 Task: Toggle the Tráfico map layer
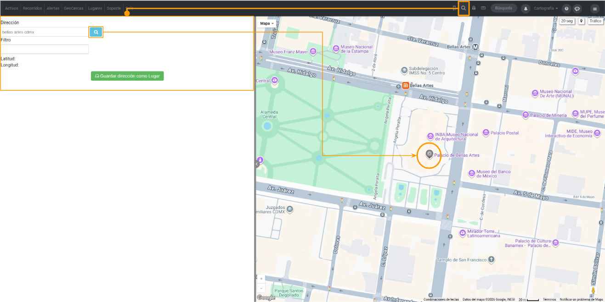(x=595, y=21)
